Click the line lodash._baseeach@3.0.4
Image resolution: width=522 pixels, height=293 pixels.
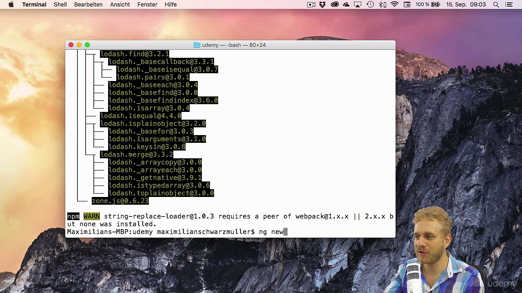coord(153,85)
